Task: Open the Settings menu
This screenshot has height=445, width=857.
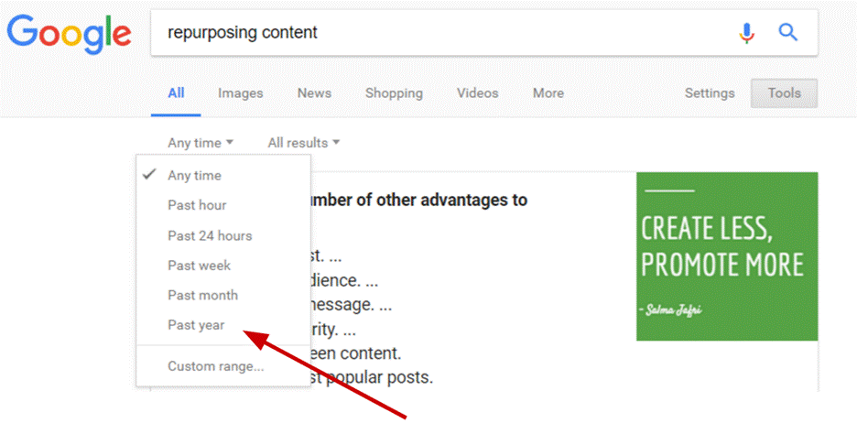Action: [x=710, y=93]
